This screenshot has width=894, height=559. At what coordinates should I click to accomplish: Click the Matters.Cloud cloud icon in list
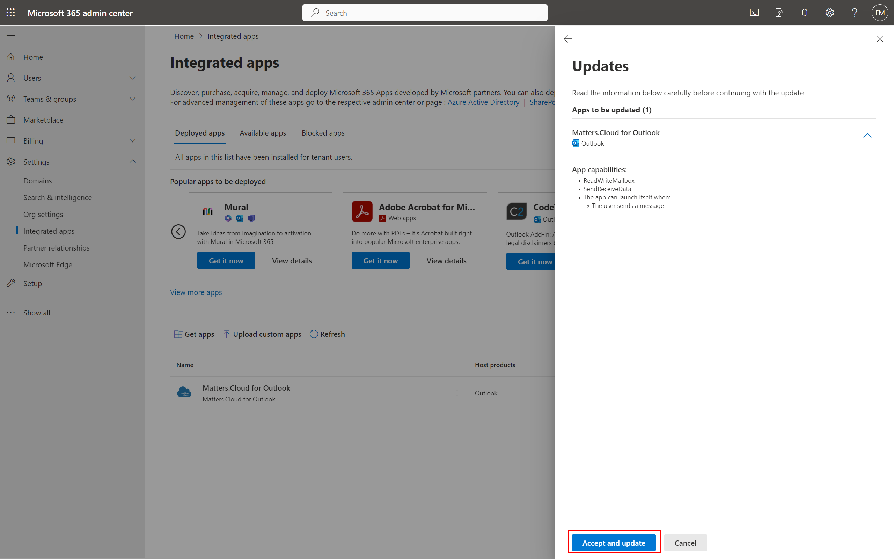(184, 392)
